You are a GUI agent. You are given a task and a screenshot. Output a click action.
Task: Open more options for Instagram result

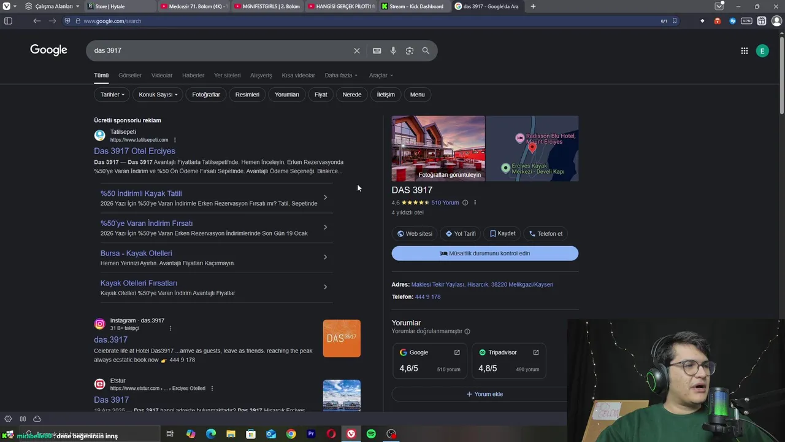[x=170, y=328]
